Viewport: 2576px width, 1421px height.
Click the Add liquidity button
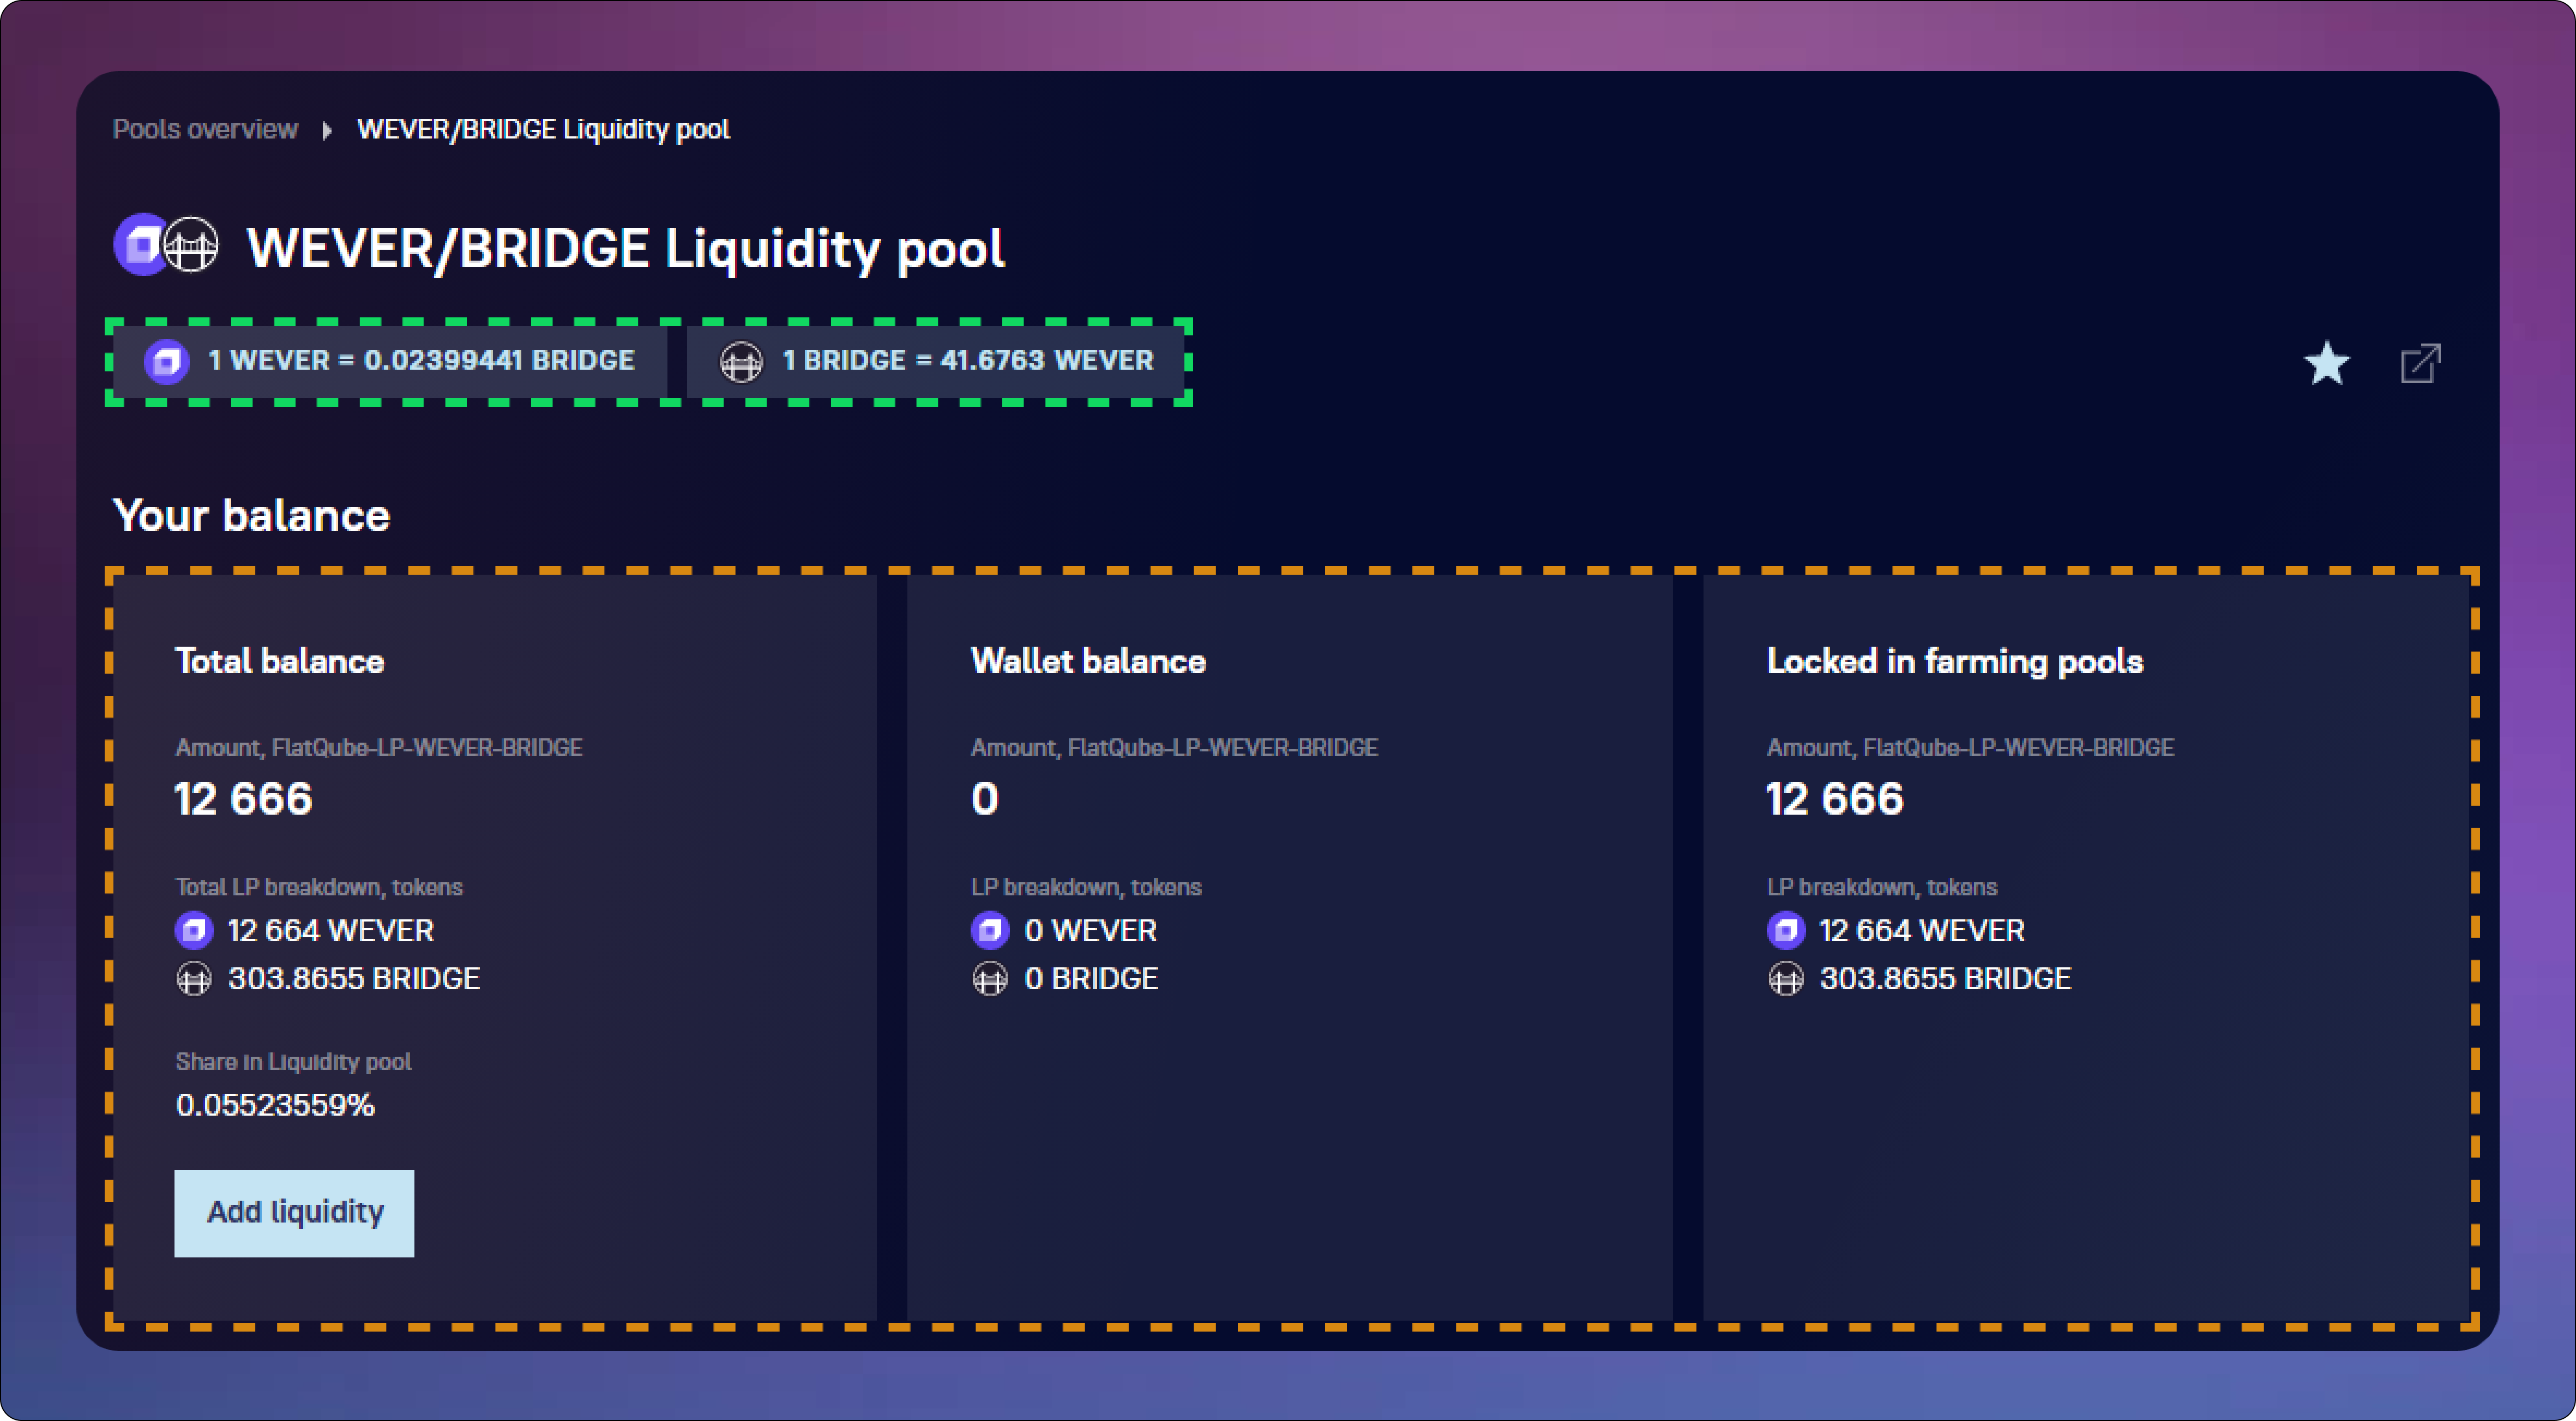point(294,1214)
